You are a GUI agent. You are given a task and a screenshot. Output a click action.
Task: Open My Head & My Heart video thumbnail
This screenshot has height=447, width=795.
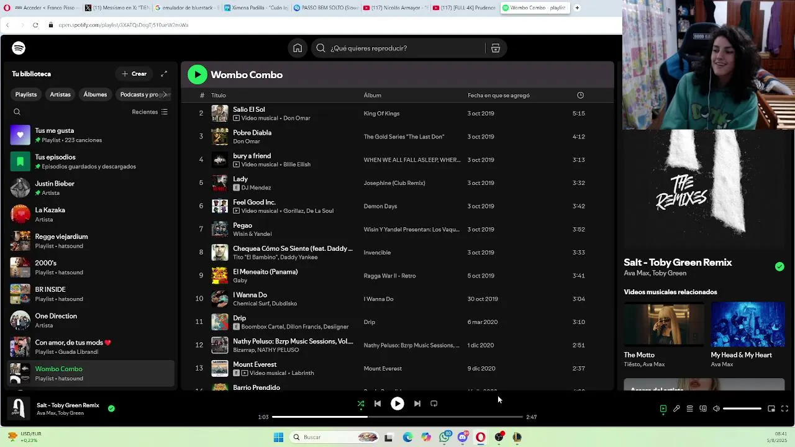[x=748, y=325]
